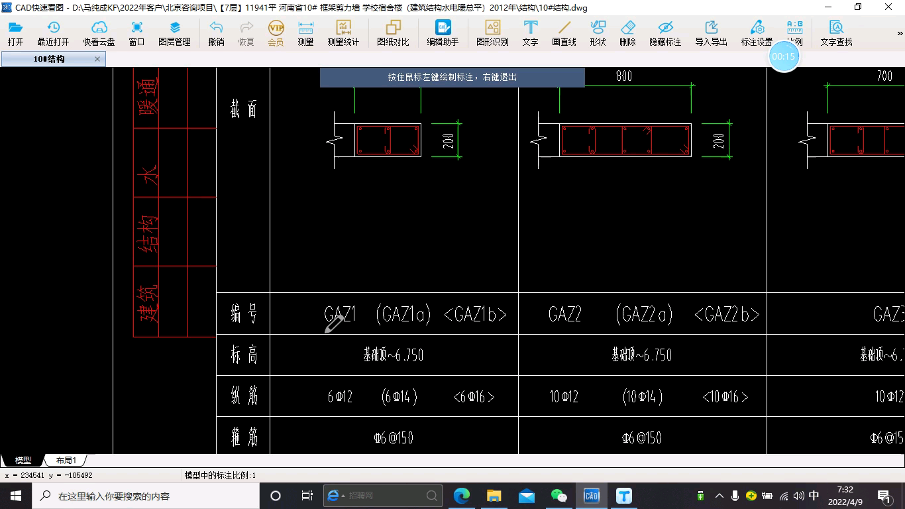Select the 删除 delete tool
This screenshot has height=509, width=905.
626,31
